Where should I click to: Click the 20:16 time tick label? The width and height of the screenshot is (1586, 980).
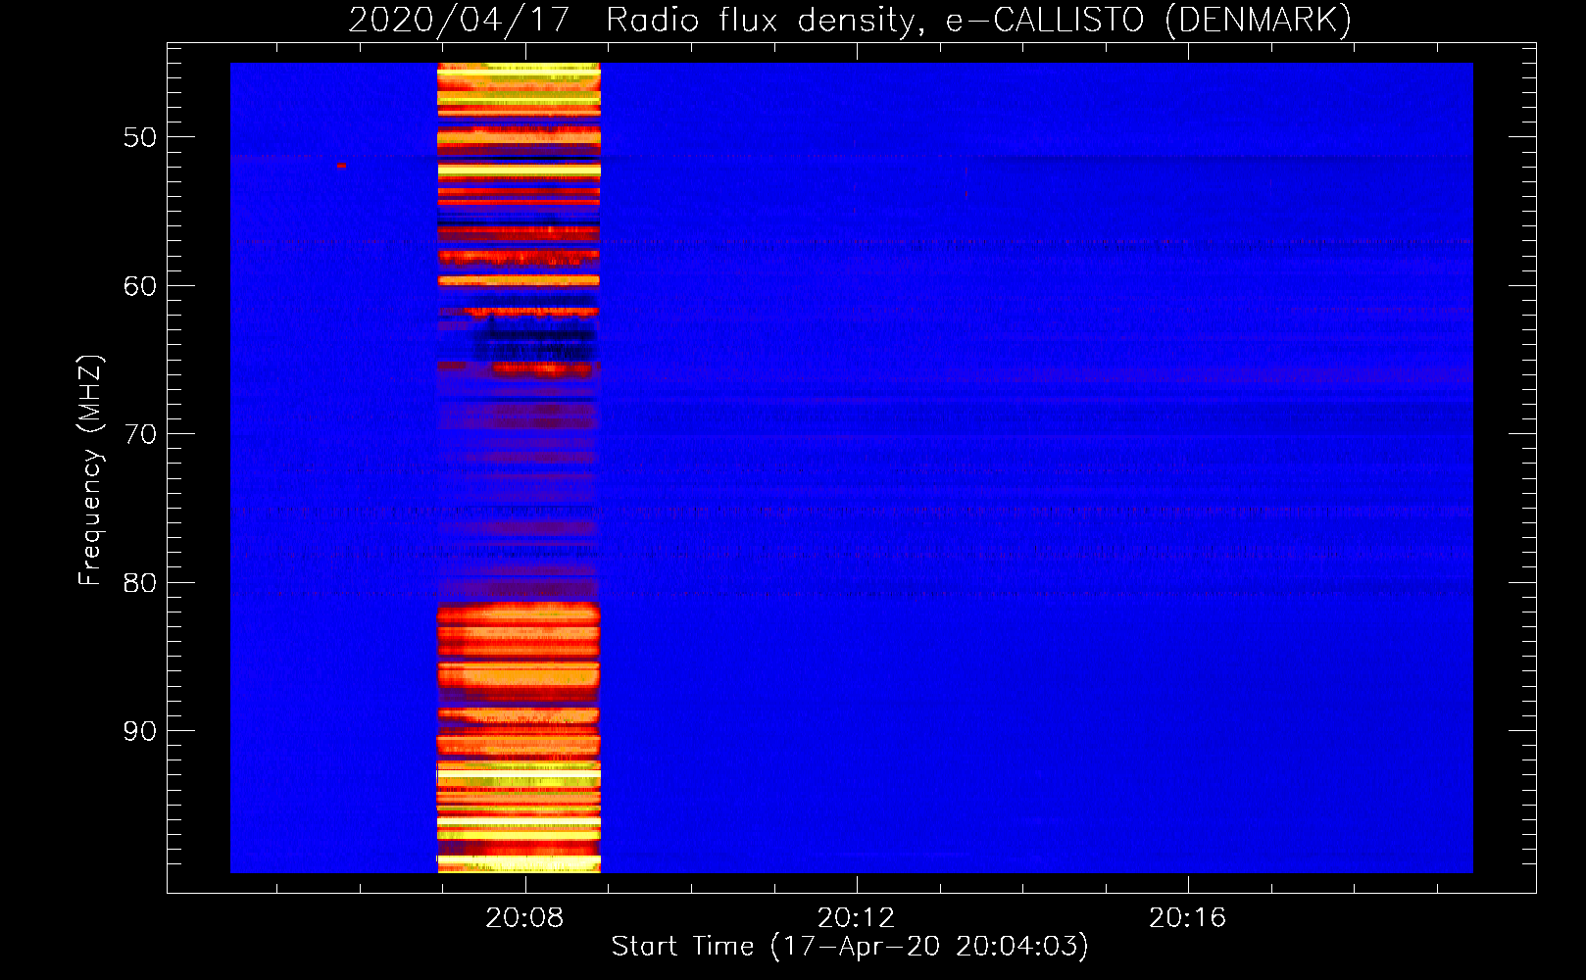pyautogui.click(x=1187, y=918)
